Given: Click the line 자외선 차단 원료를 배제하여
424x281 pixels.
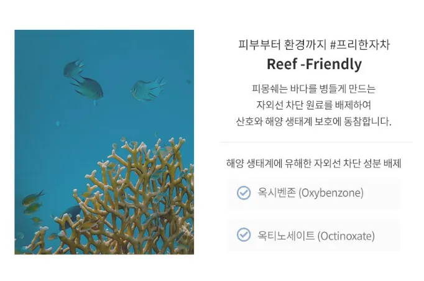Looking at the screenshot, I should tap(314, 104).
